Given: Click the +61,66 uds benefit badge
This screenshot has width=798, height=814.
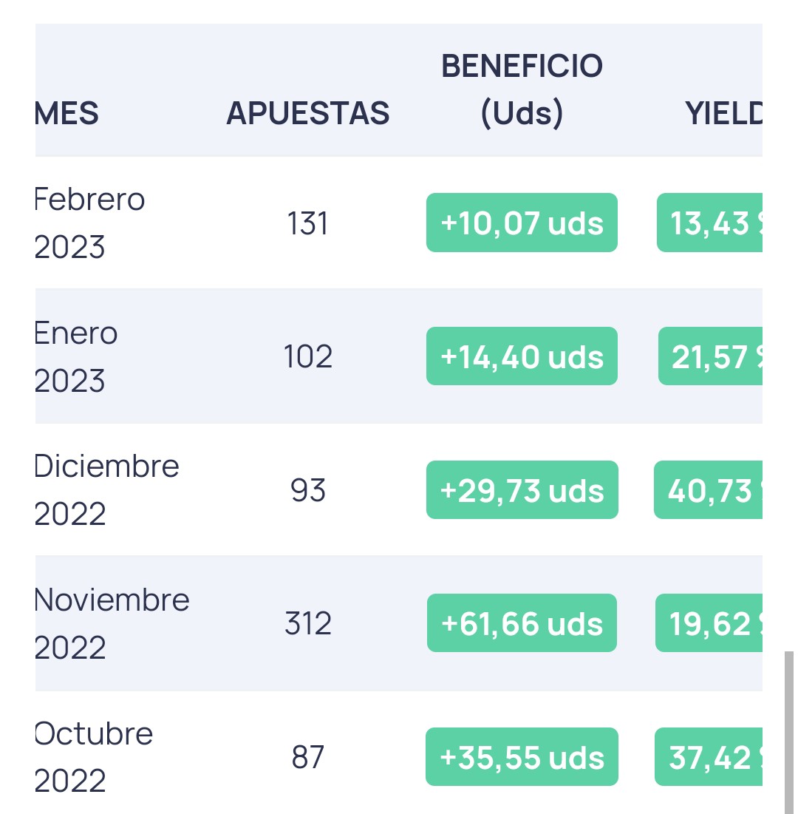Looking at the screenshot, I should coord(522,623).
